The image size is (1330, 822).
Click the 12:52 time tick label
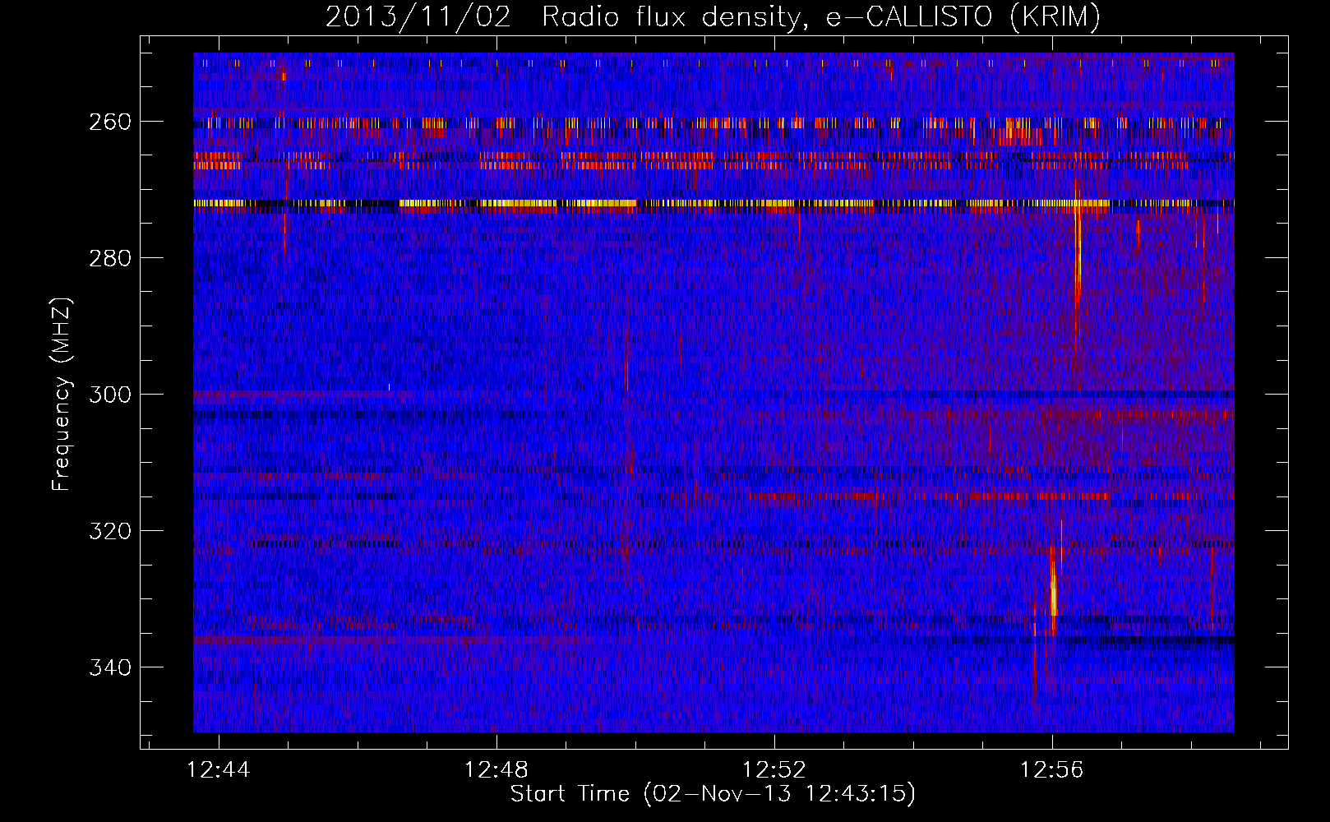774,770
